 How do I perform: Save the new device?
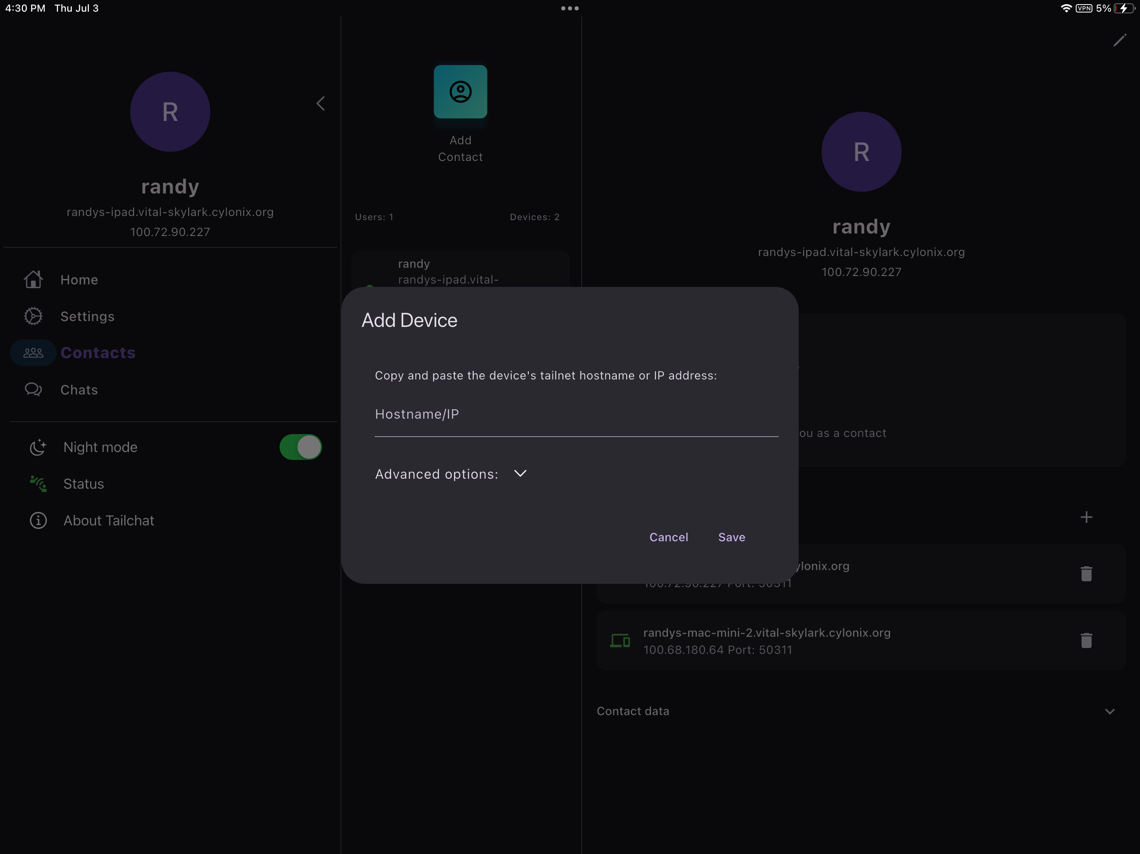pos(731,537)
